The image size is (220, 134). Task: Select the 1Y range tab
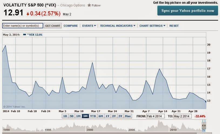point(107,116)
